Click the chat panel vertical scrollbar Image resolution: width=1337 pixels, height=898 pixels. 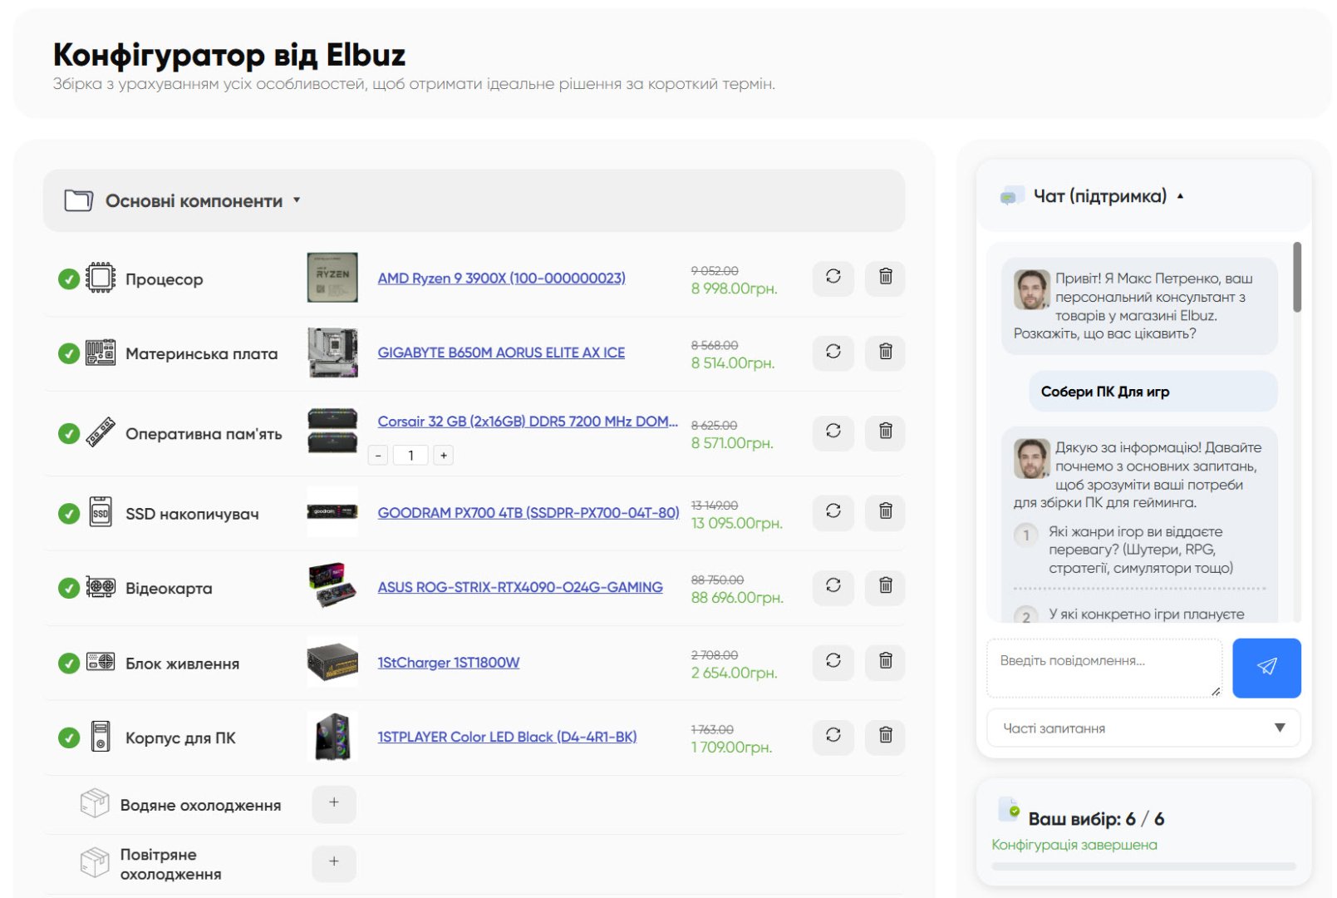[1297, 278]
